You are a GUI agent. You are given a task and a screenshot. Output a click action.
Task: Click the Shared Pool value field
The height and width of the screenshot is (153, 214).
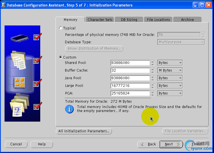coord(130,63)
